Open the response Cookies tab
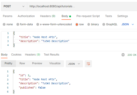 (x=16, y=54)
